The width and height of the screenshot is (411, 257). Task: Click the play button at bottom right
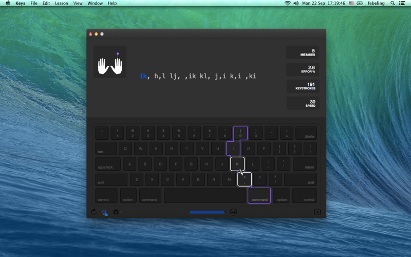pyautogui.click(x=317, y=212)
